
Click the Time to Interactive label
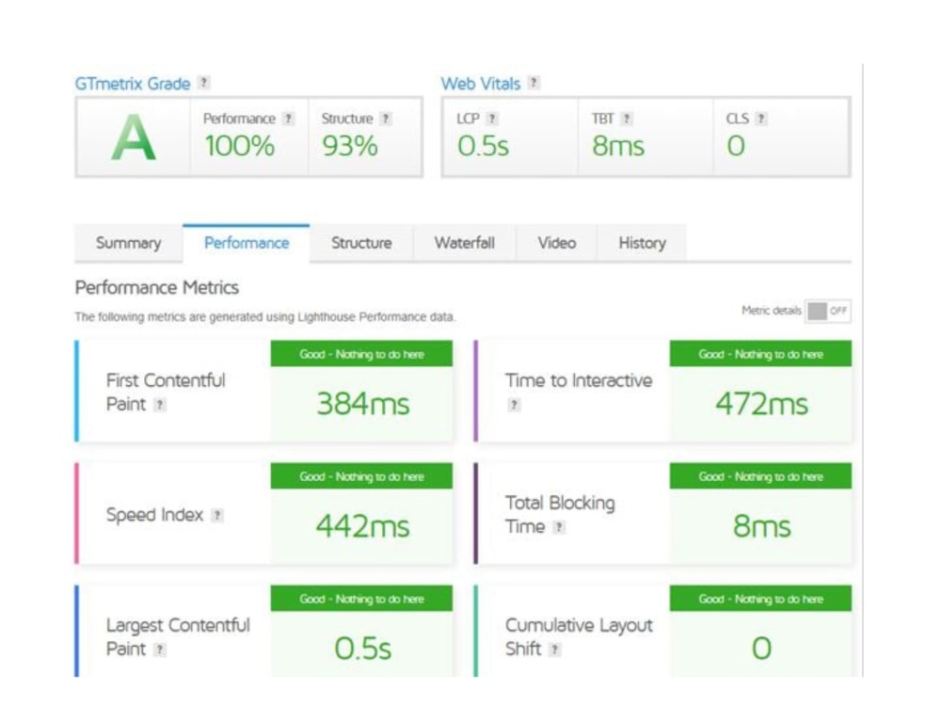pyautogui.click(x=579, y=380)
